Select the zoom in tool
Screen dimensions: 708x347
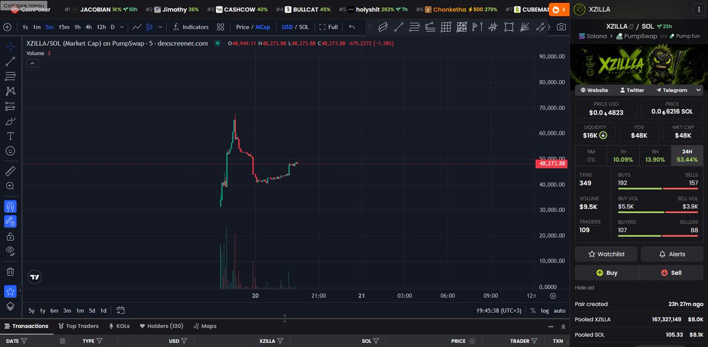click(x=10, y=186)
